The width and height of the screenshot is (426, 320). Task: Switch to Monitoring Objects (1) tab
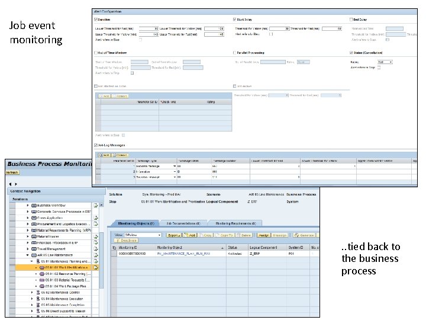click(136, 223)
